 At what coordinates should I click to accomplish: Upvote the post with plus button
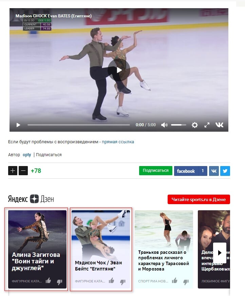click(x=13, y=171)
